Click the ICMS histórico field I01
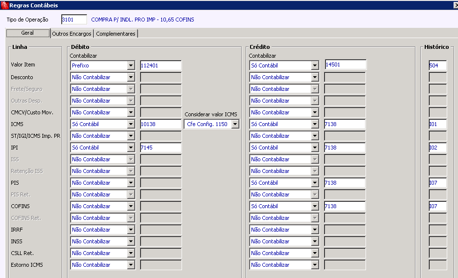 pos(437,124)
